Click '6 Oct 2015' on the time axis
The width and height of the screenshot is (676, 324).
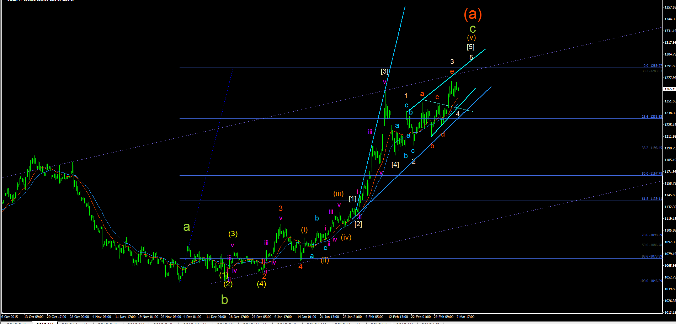10,317
